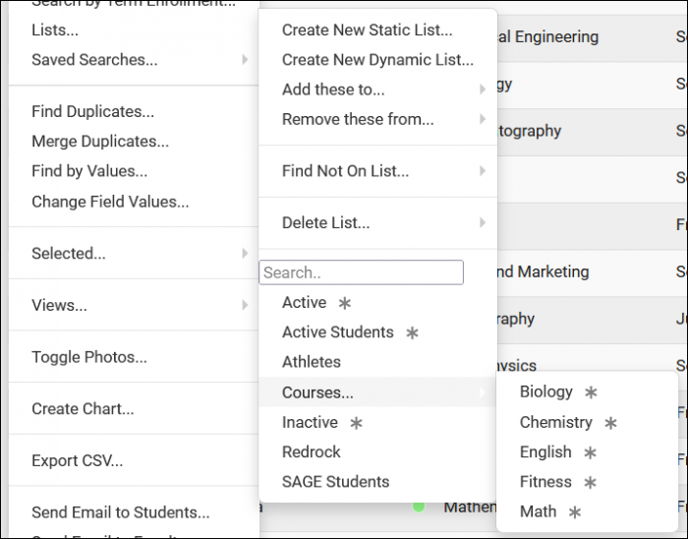Click the asterisk icon next to Biology

[591, 392]
